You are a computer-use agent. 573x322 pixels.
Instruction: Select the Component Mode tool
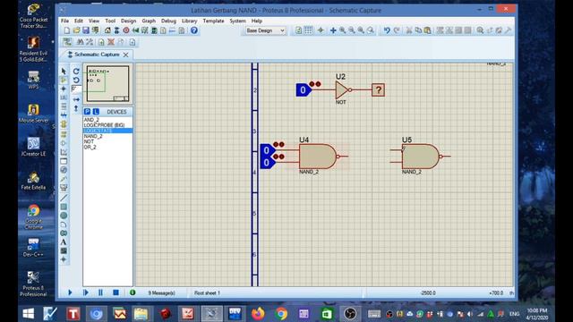tap(64, 80)
